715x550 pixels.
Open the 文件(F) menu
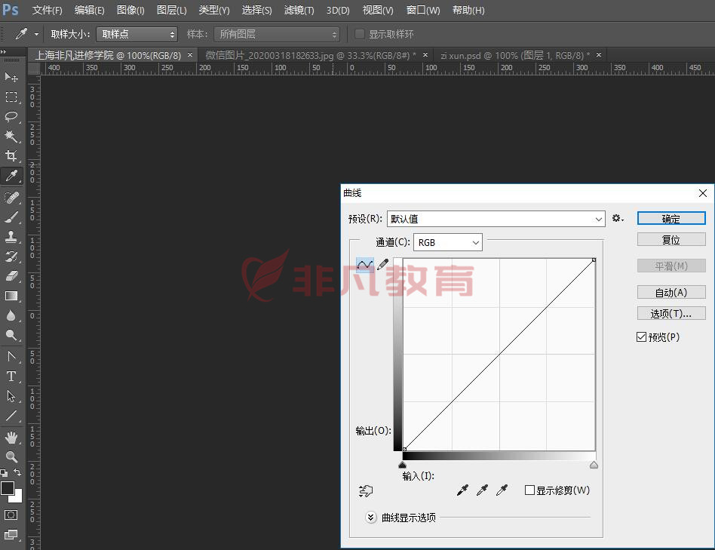47,10
